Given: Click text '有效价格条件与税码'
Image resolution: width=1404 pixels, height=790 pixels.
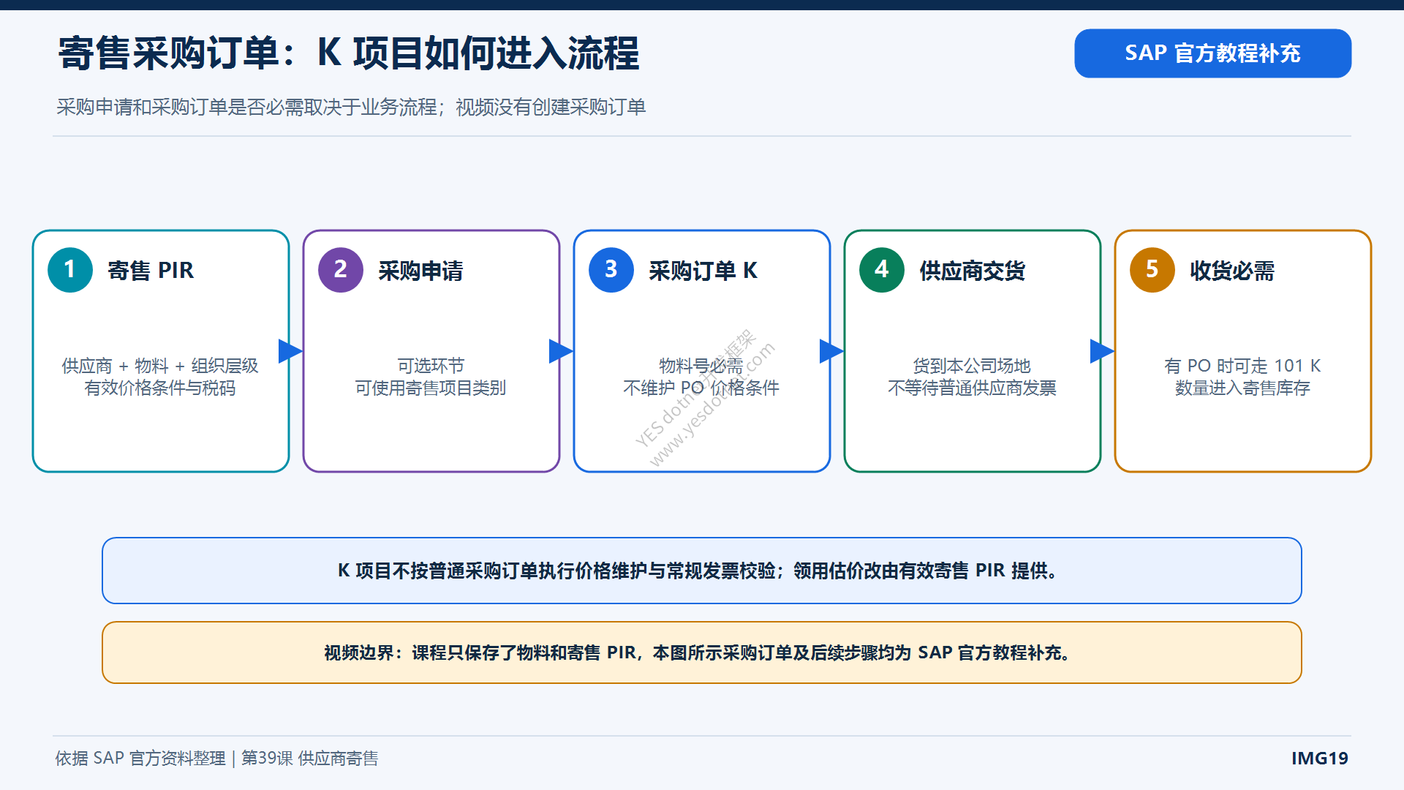Looking at the screenshot, I should [160, 388].
